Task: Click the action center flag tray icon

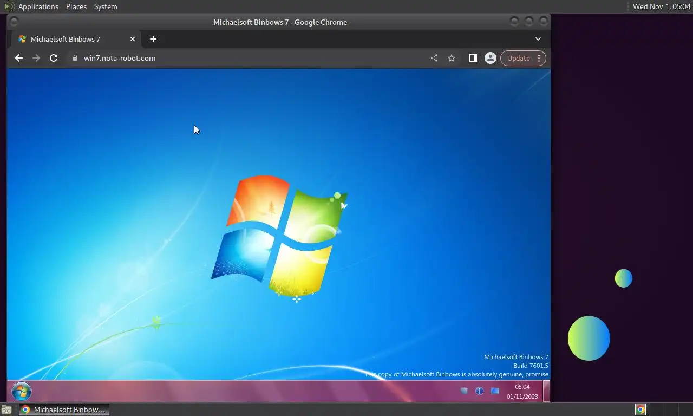Action: tap(464, 391)
